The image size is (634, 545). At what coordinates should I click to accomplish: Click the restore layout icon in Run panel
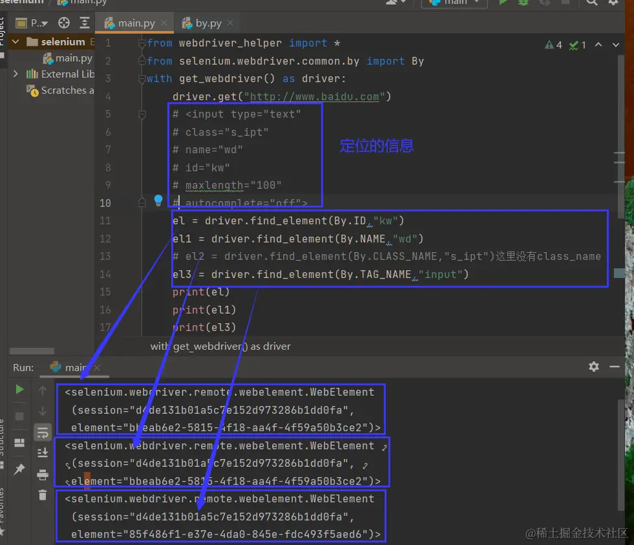[19, 443]
